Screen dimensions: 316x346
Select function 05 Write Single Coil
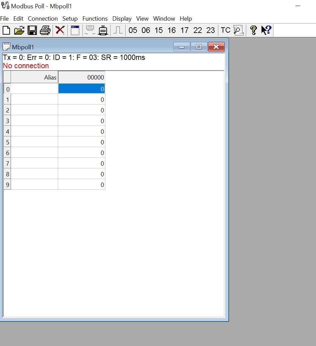point(133,30)
